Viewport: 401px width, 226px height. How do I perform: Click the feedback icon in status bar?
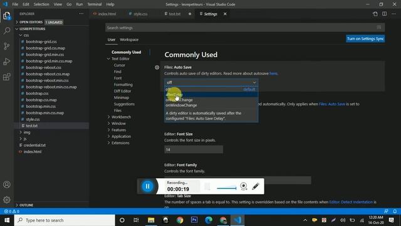click(x=386, y=212)
